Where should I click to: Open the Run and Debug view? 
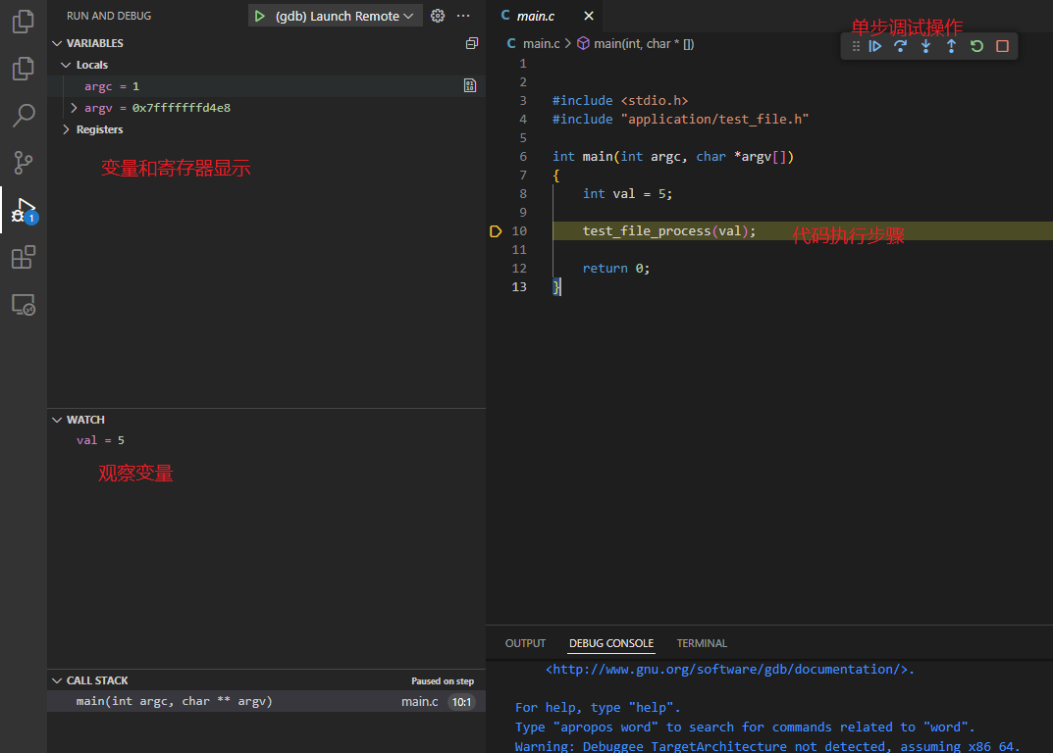[x=25, y=210]
